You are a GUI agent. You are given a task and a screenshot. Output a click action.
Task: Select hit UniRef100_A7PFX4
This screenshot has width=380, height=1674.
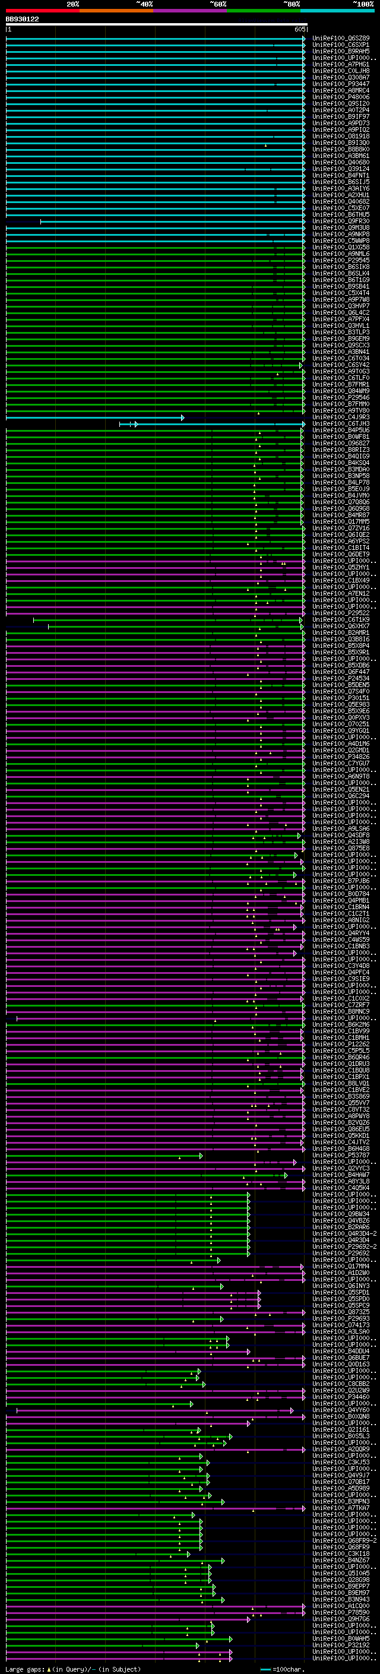coord(341,319)
